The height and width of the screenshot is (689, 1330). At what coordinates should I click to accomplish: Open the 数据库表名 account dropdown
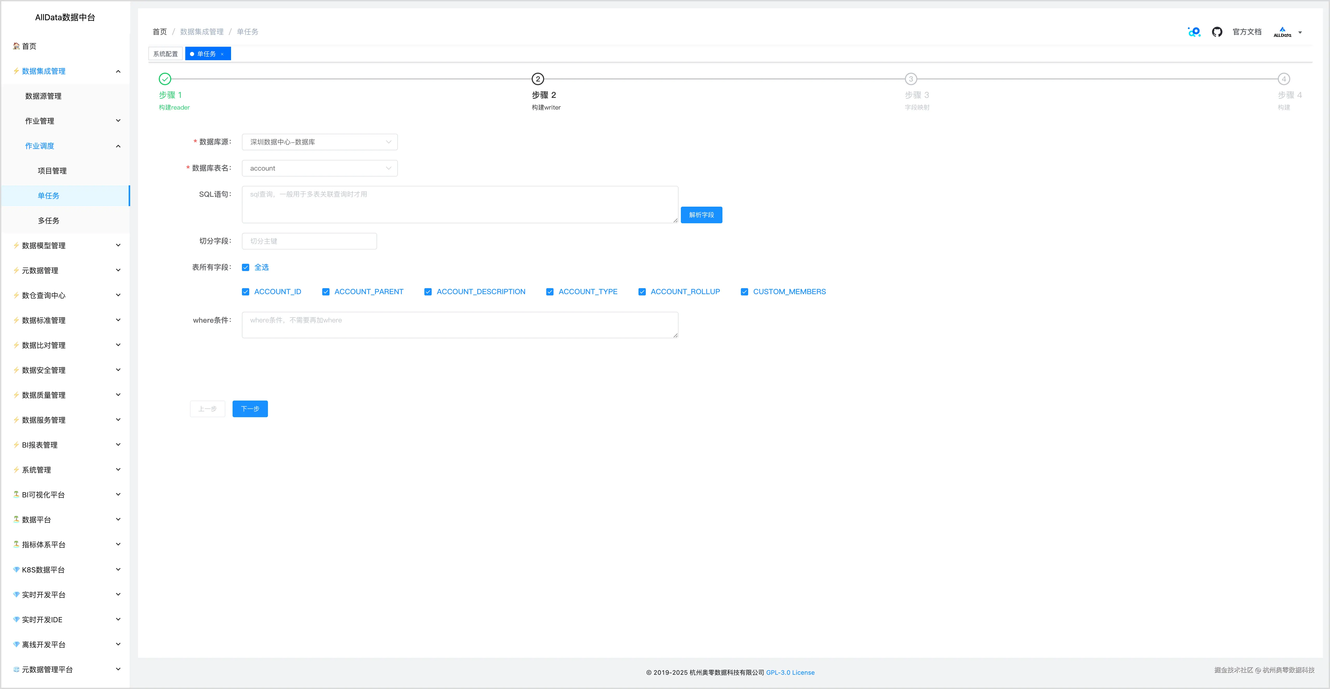320,168
